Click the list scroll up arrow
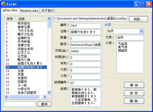Viewport: 153px width, 112px height. point(49,18)
